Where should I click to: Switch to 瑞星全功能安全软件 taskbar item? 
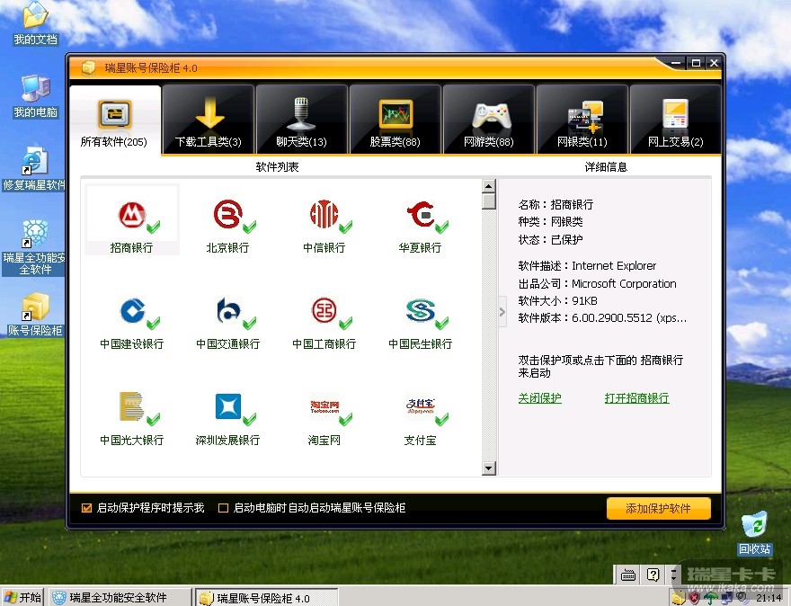click(120, 597)
